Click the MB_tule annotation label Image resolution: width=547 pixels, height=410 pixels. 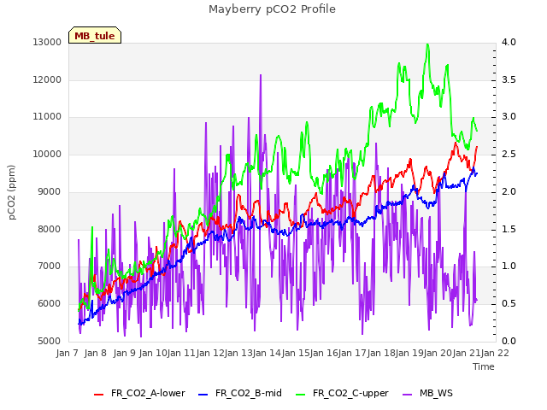pyautogui.click(x=95, y=36)
